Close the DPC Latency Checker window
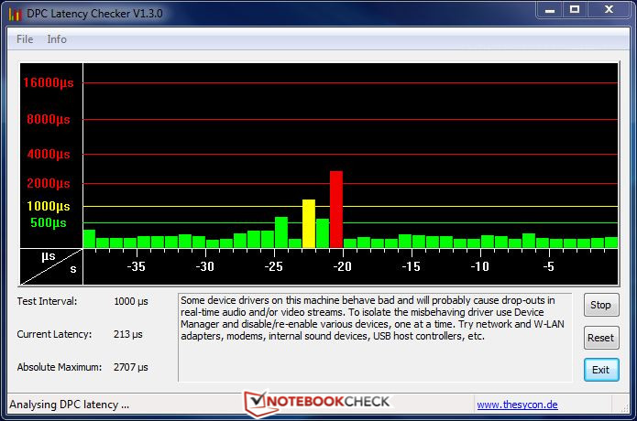The image size is (637, 421). click(x=609, y=10)
